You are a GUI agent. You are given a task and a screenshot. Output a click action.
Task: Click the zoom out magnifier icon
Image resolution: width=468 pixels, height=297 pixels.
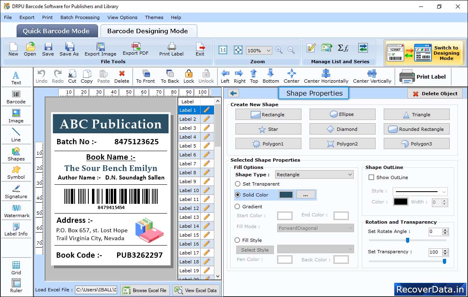(291, 50)
